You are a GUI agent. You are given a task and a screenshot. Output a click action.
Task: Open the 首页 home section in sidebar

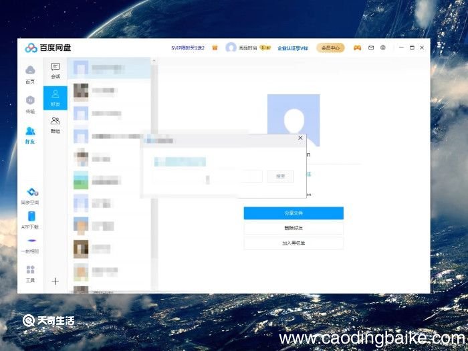(x=30, y=74)
